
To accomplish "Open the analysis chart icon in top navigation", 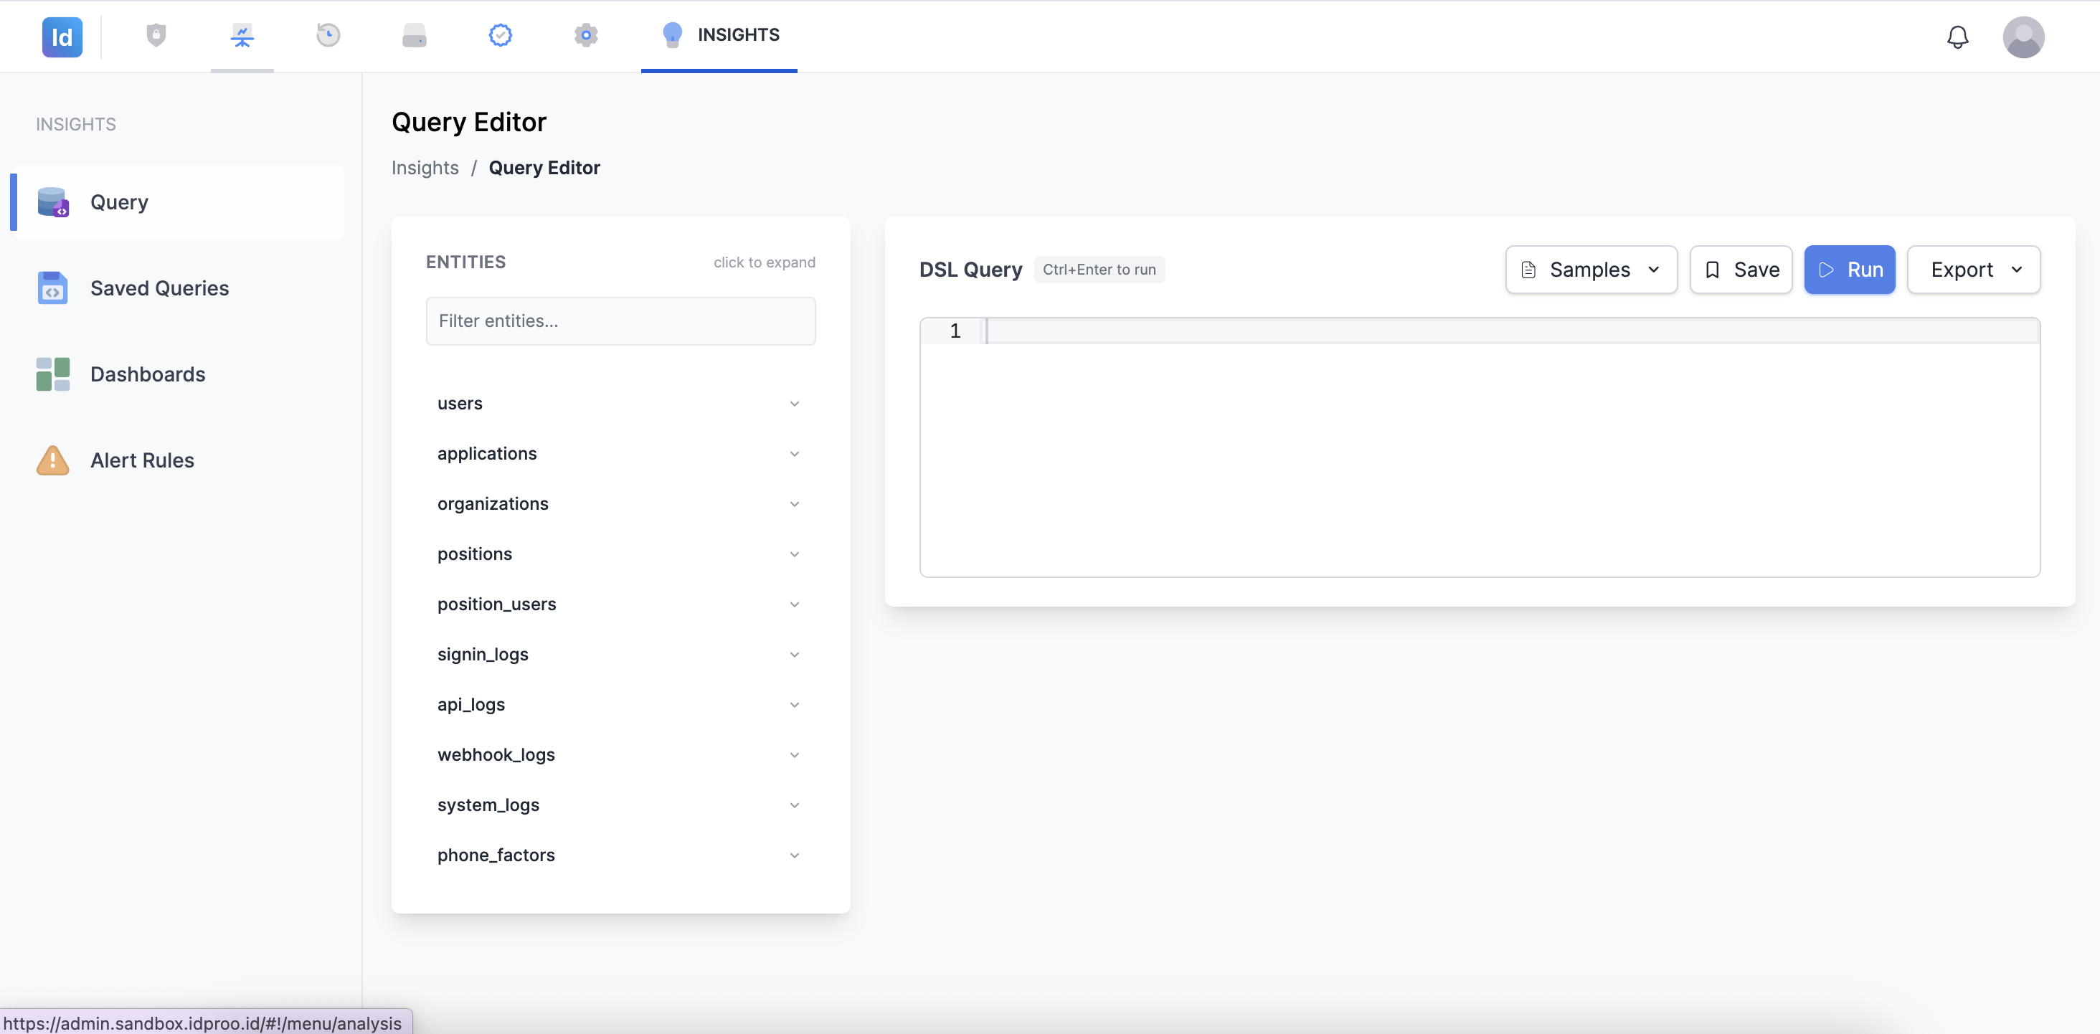I will [242, 35].
